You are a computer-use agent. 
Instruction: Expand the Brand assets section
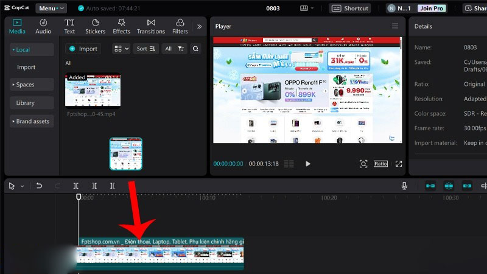pyautogui.click(x=32, y=121)
